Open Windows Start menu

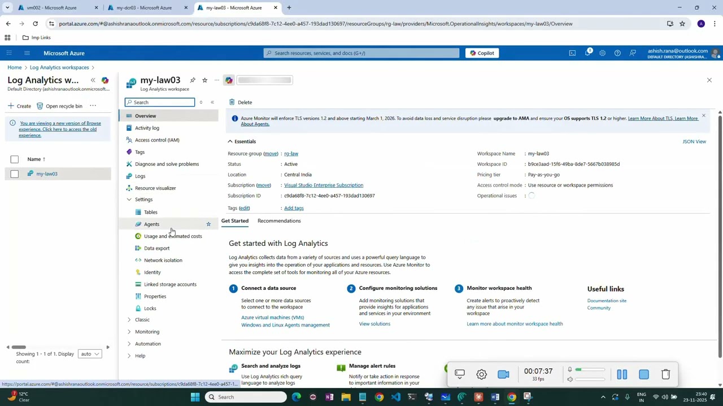click(x=195, y=397)
